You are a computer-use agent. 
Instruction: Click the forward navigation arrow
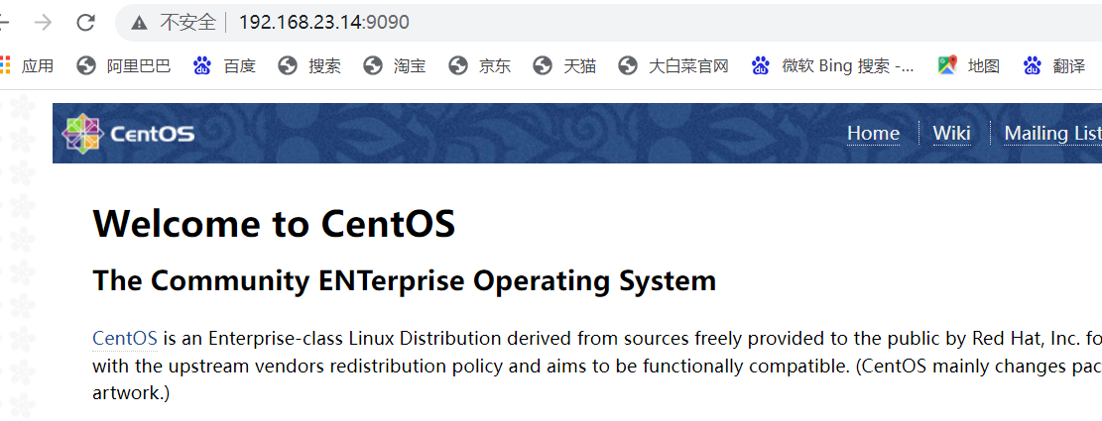point(43,22)
